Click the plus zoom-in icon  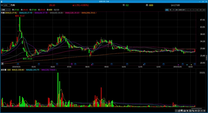pos(204,111)
